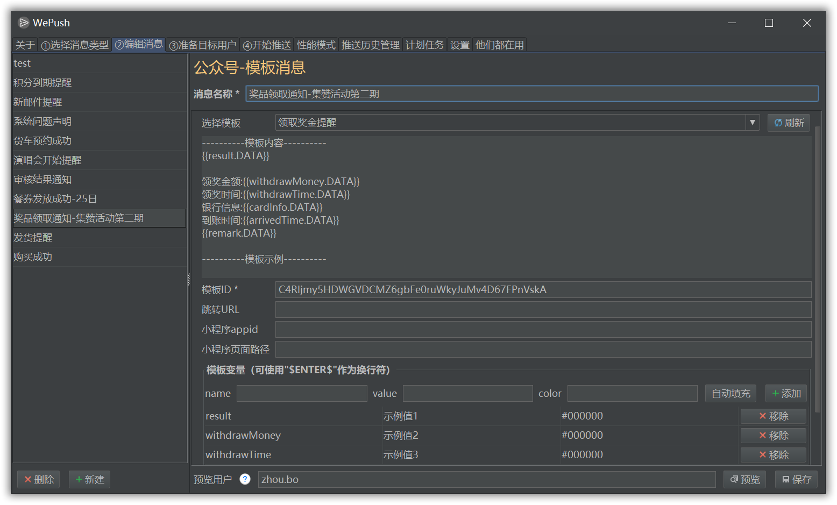The image size is (837, 505).
Task: Select 系统问题声明 in message list
Action: coord(100,122)
